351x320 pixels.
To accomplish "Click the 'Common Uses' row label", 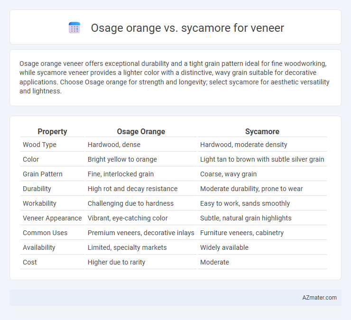I will (x=45, y=233).
